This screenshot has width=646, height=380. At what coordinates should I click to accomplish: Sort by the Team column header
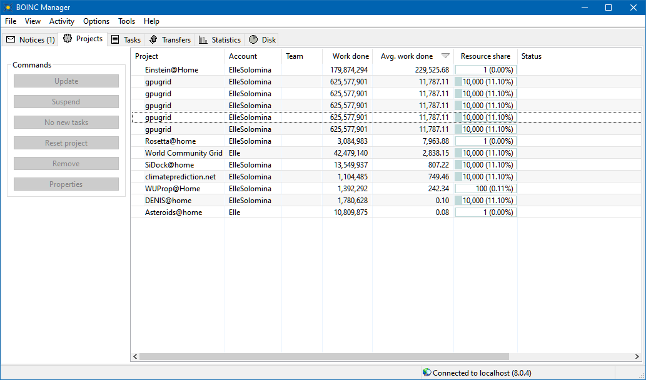click(302, 56)
